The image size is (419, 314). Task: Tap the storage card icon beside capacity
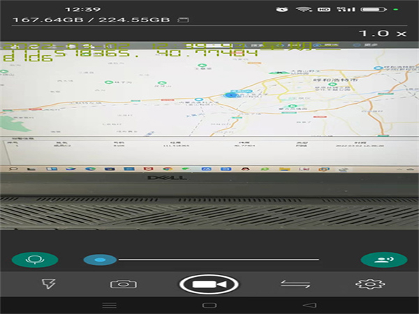click(x=183, y=20)
